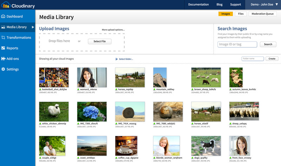Screen dimensions: 281x166
Task: Click the Dashboard gauge icon
Action: pyautogui.click(x=3, y=16)
